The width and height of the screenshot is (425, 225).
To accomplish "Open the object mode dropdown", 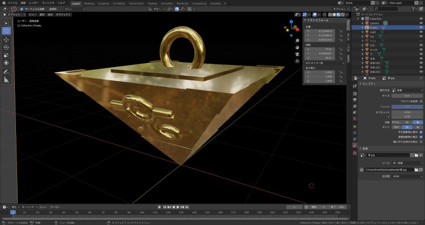I will click(14, 14).
